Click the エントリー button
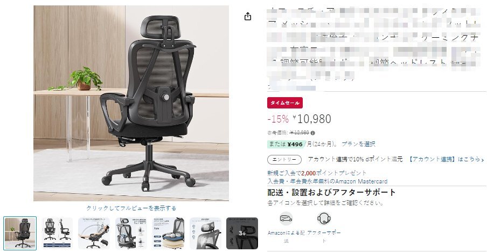 [284, 160]
